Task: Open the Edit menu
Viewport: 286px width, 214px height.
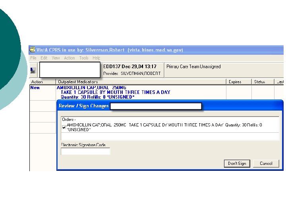Action: [44, 58]
